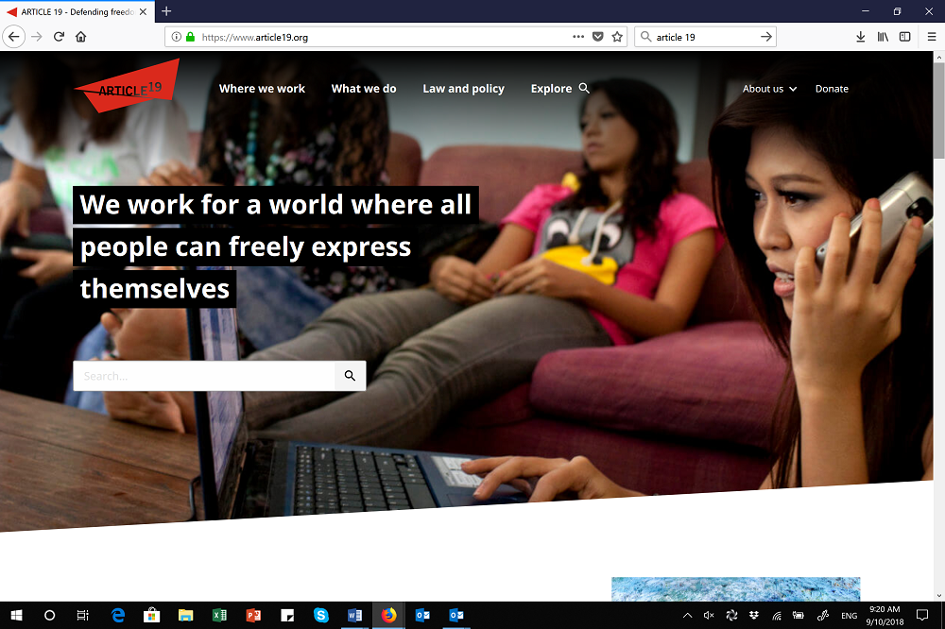Screen dimensions: 945x629
Task: Open the Where we work menu
Action: 262,89
